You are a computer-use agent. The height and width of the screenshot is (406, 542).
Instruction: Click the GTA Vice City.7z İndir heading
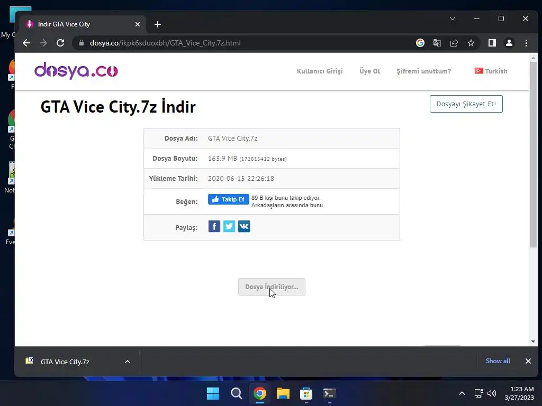118,107
